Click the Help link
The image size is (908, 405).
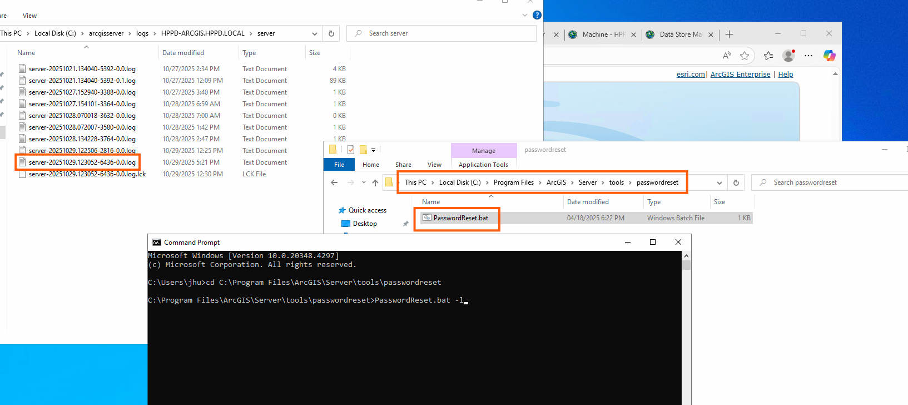(x=785, y=75)
